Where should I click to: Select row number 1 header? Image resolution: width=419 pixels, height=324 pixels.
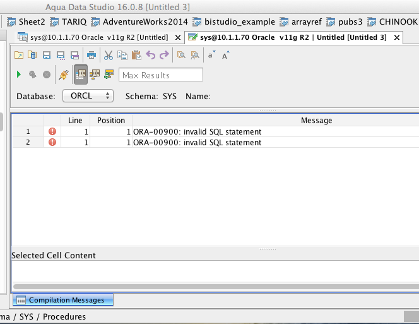coord(28,131)
